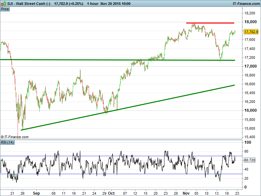261x196 pixels.
Task: Click the 18,000 price axis label
Action: 250,22
